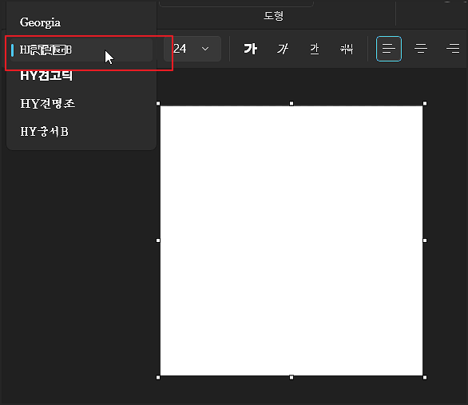Toggle italic 가 formatting

pos(283,49)
